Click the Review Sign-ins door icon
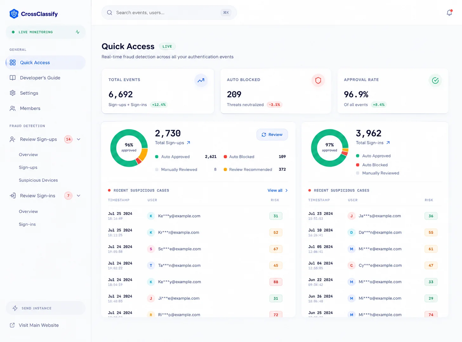 coord(13,196)
